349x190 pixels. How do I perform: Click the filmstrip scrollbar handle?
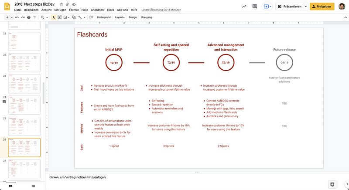[43, 93]
